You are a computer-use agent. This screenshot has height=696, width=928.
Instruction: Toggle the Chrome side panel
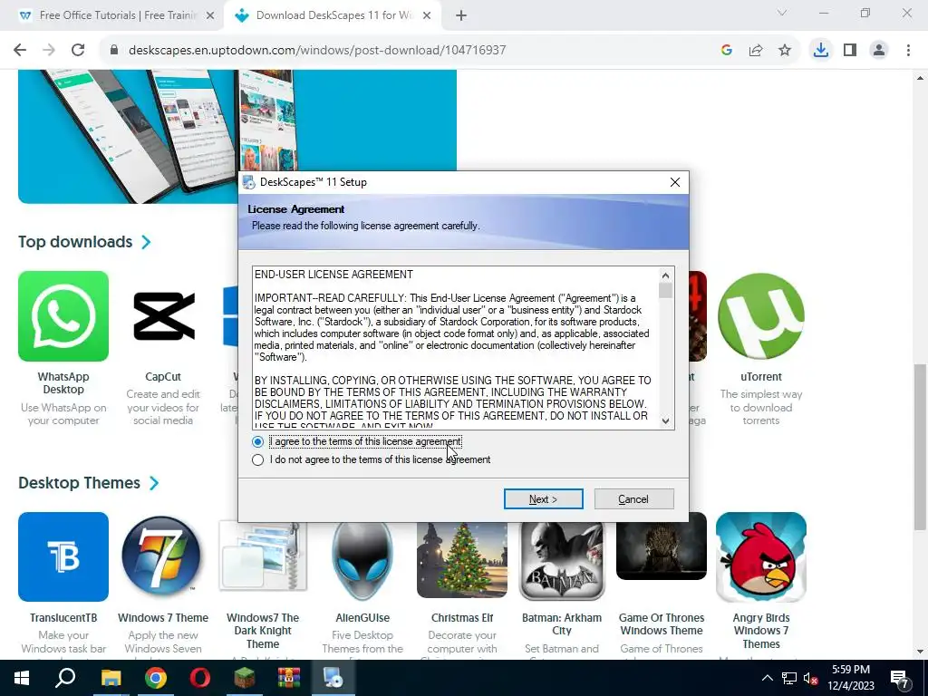point(850,51)
